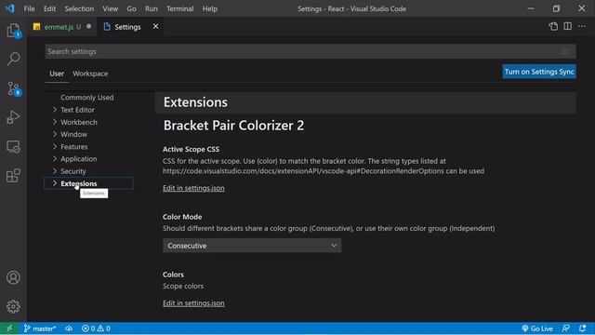This screenshot has width=595, height=335.
Task: Click the settings filter icon in search bar
Action: tap(565, 52)
